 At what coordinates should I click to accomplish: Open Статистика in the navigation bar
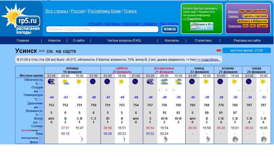[203, 41]
